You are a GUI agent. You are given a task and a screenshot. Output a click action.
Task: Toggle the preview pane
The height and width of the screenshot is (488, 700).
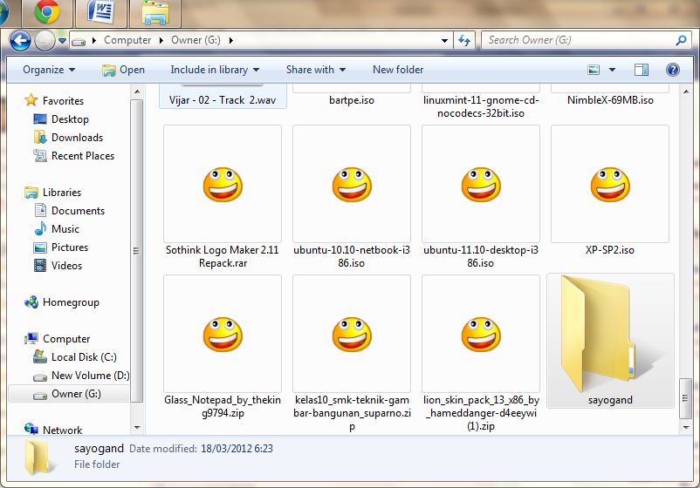click(641, 70)
